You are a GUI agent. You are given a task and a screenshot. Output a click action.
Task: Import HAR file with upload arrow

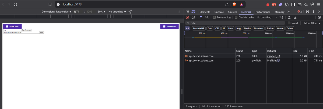pyautogui.click(x=289, y=17)
